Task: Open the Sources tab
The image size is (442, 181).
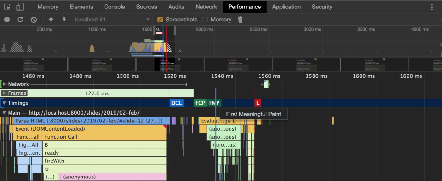Action: [146, 7]
